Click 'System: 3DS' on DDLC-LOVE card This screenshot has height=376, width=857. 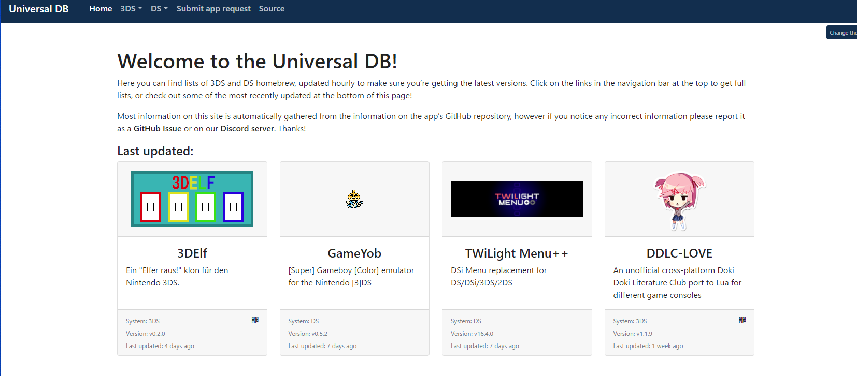[x=630, y=321]
